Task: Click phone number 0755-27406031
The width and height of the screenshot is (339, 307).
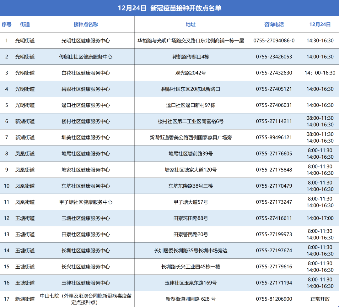Action: tap(274, 105)
